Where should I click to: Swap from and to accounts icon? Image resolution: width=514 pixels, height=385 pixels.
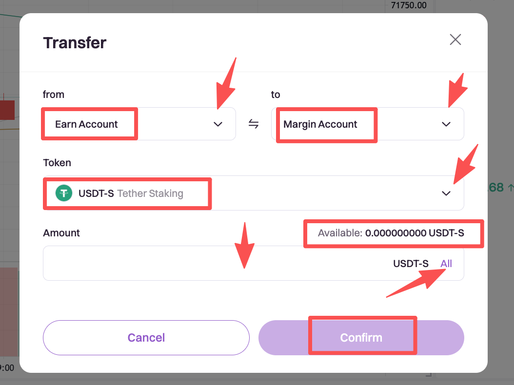pos(254,124)
